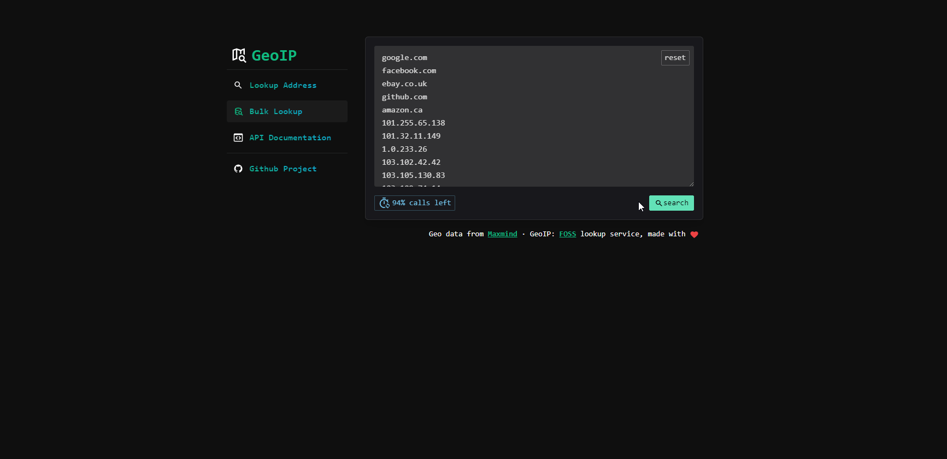Click the Lookup Address magnifier icon

[238, 85]
